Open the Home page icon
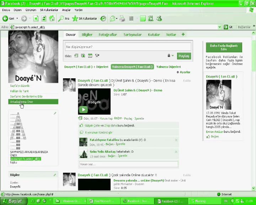 pos(52,19)
